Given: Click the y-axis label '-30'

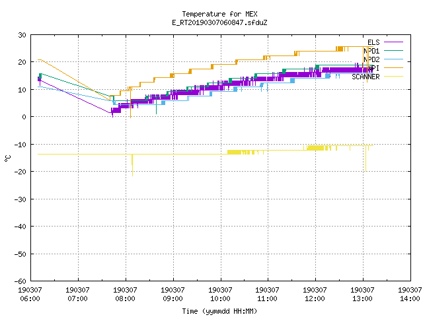Looking at the screenshot, I should point(20,199).
